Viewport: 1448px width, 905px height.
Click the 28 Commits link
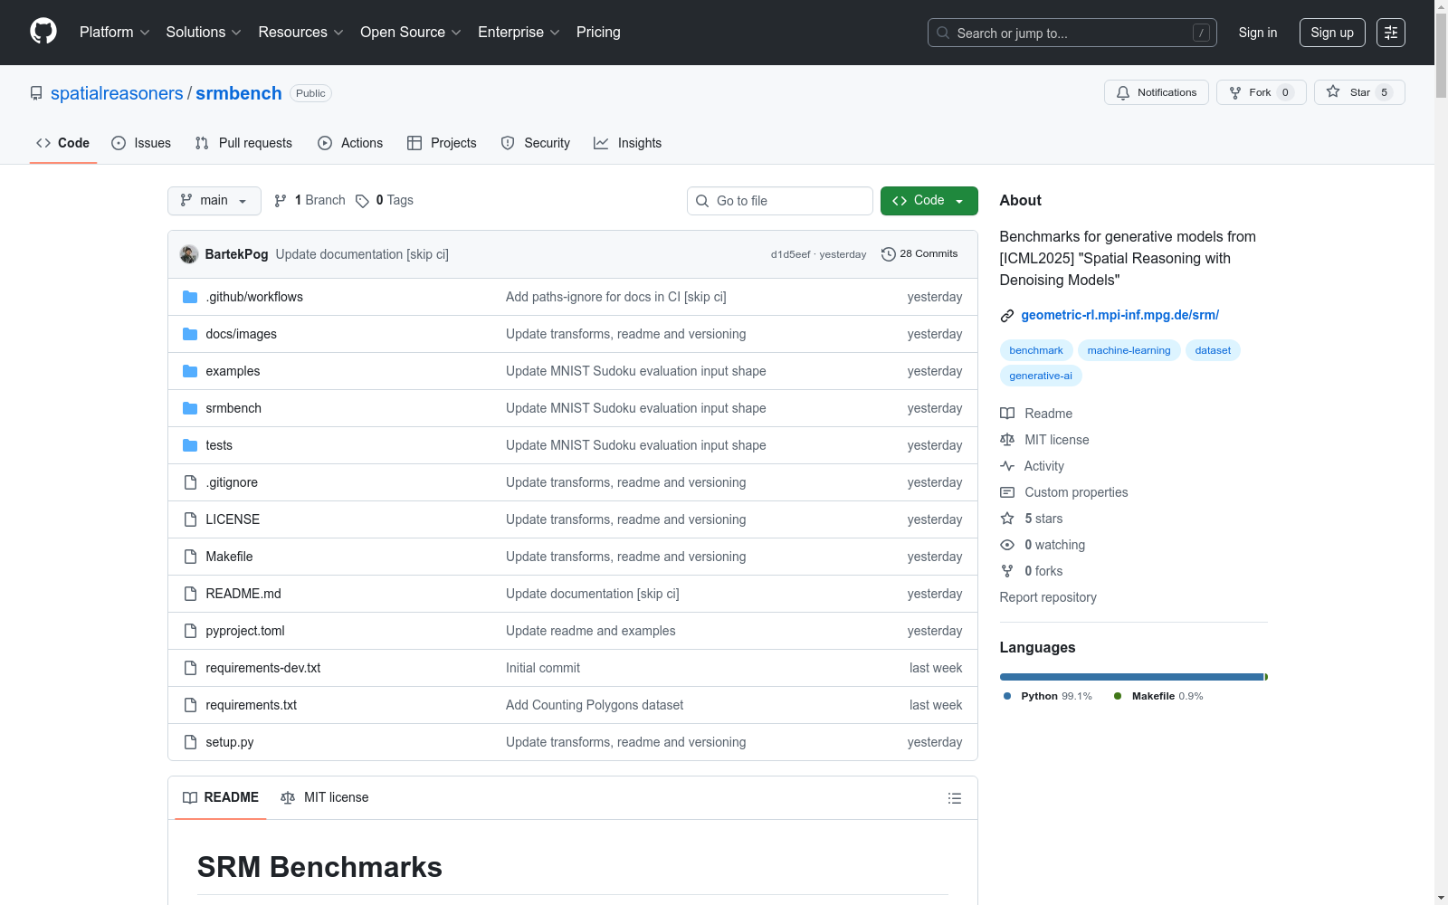click(919, 254)
